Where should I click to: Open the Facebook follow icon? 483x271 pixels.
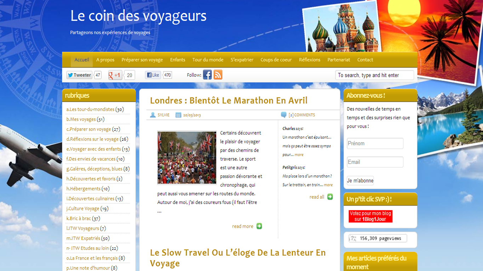coord(207,75)
